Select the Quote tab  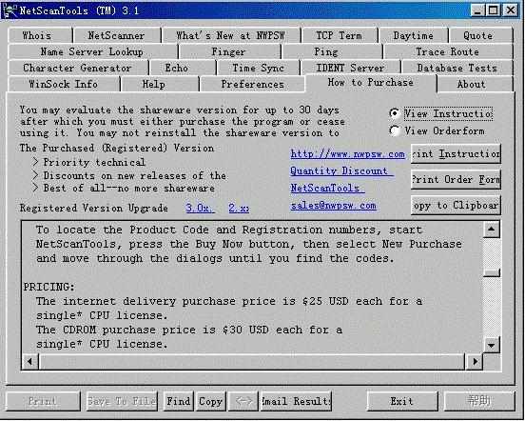tap(480, 35)
